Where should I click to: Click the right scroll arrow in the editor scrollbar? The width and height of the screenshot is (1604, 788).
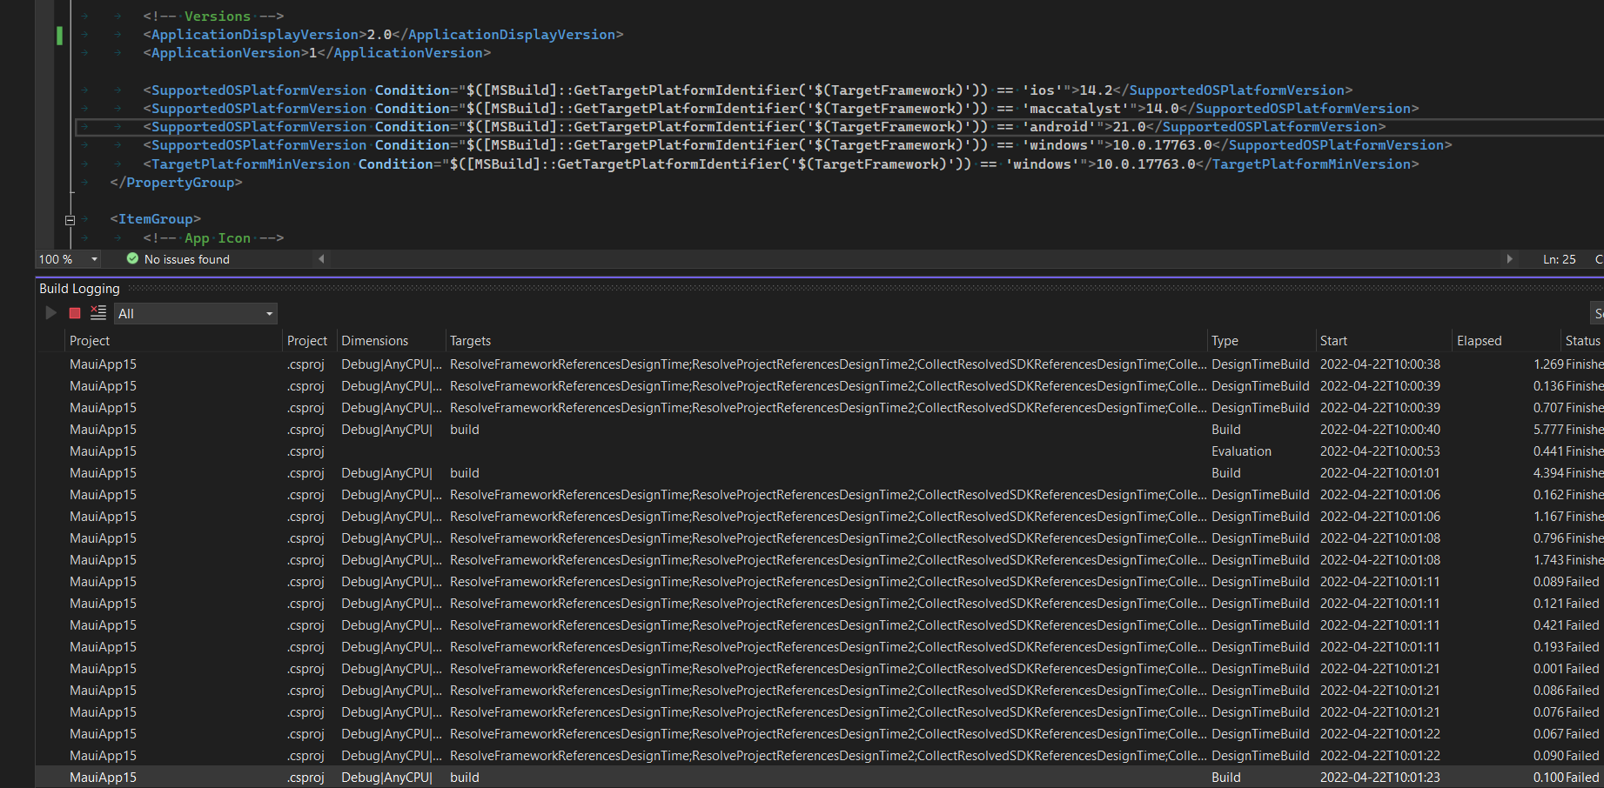(x=1512, y=258)
